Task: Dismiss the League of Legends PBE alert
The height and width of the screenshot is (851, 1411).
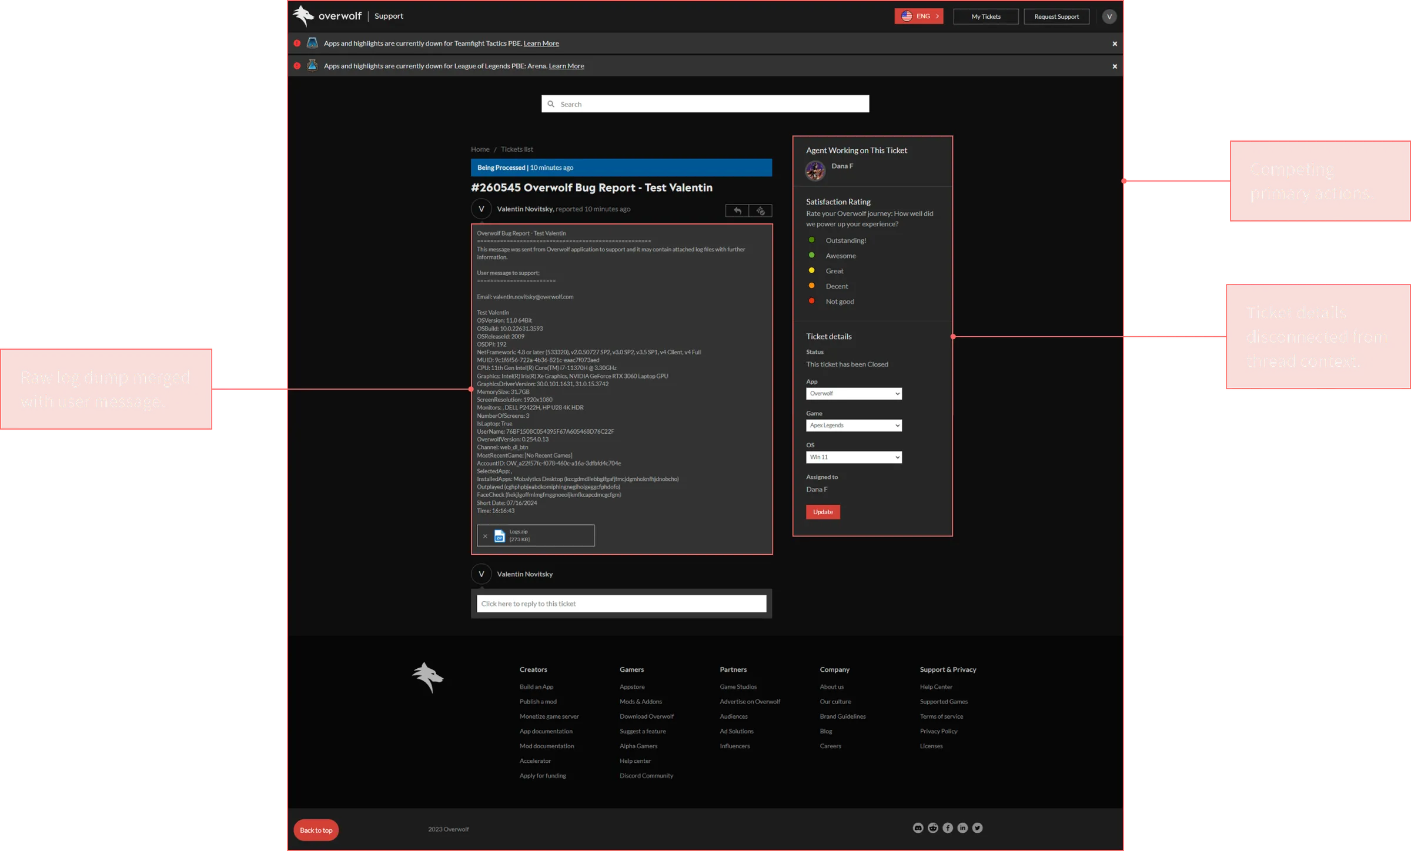Action: tap(1114, 66)
